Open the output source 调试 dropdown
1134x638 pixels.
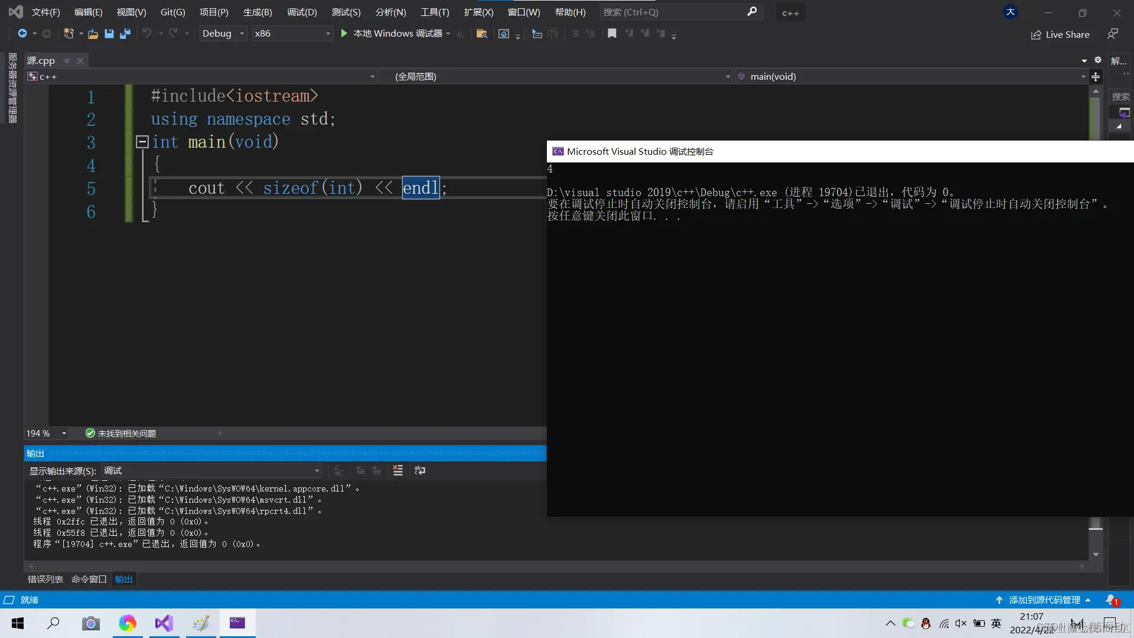point(317,471)
